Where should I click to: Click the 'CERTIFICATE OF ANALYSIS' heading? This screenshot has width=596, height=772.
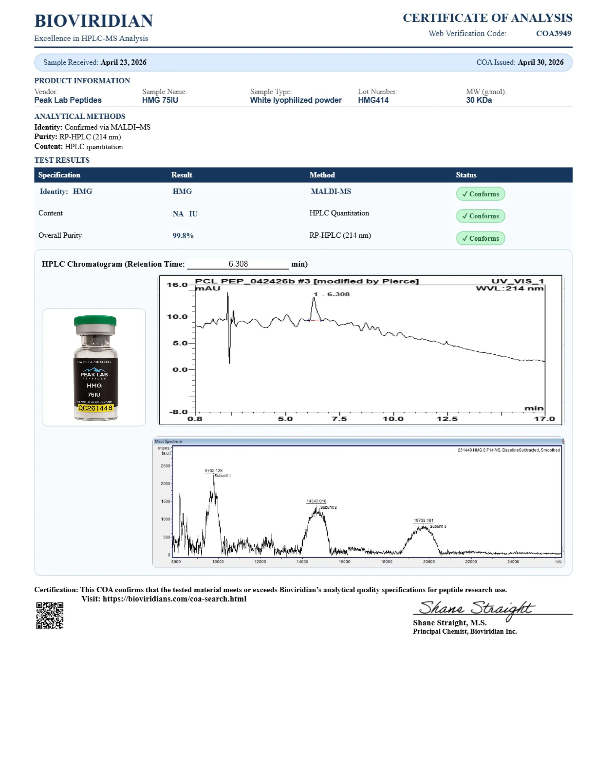[488, 18]
